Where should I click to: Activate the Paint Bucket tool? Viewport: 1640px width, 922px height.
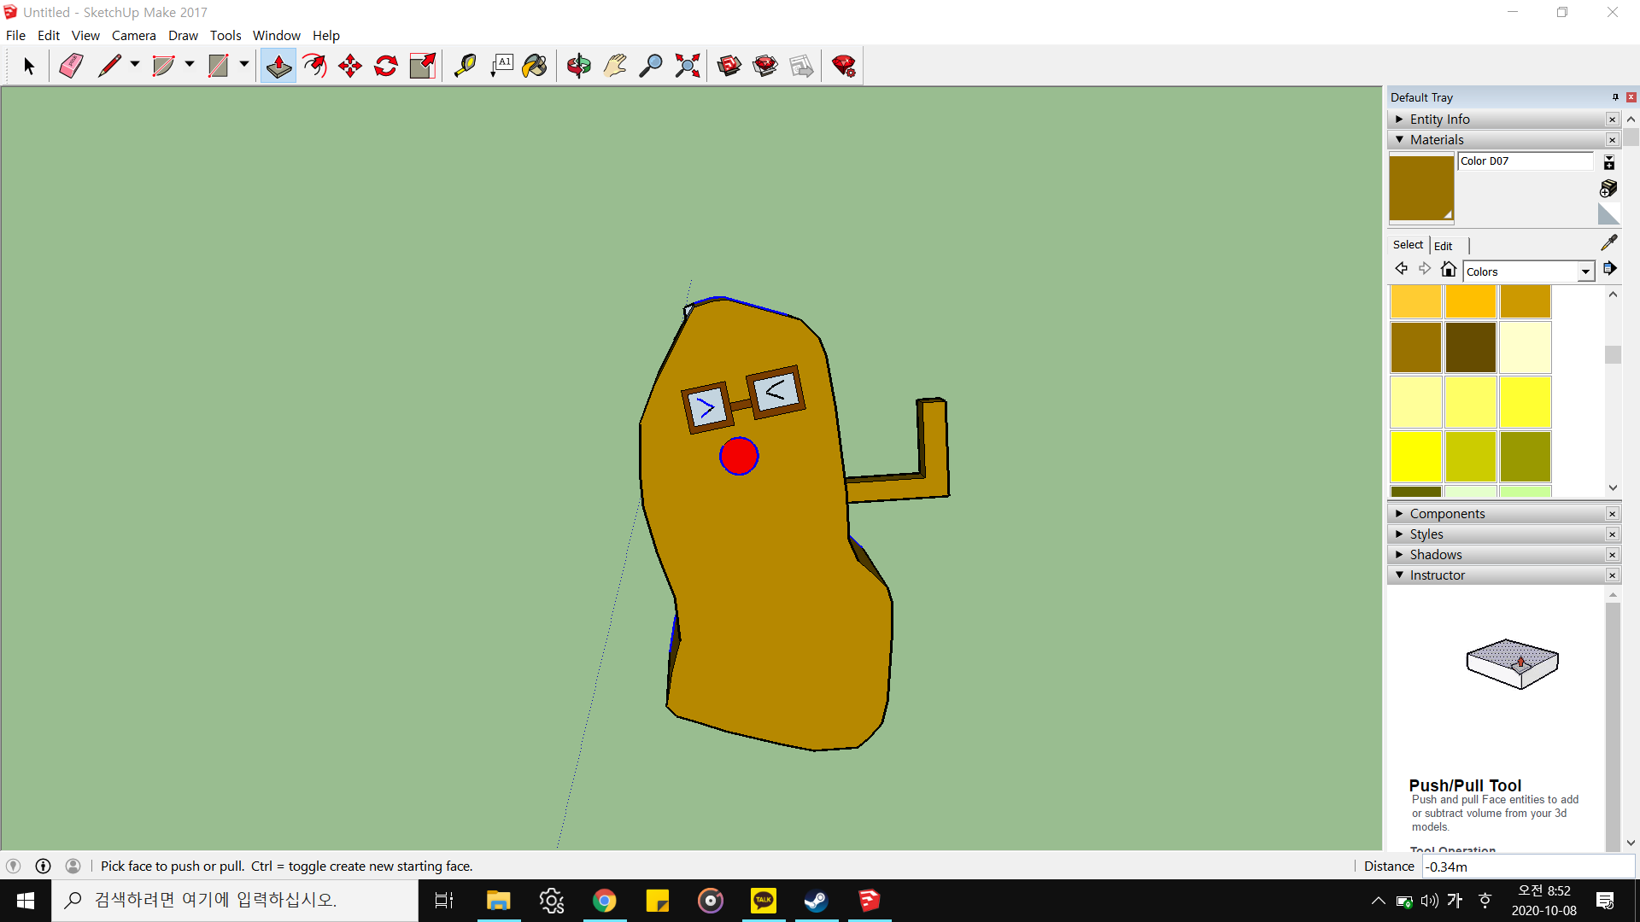(535, 66)
